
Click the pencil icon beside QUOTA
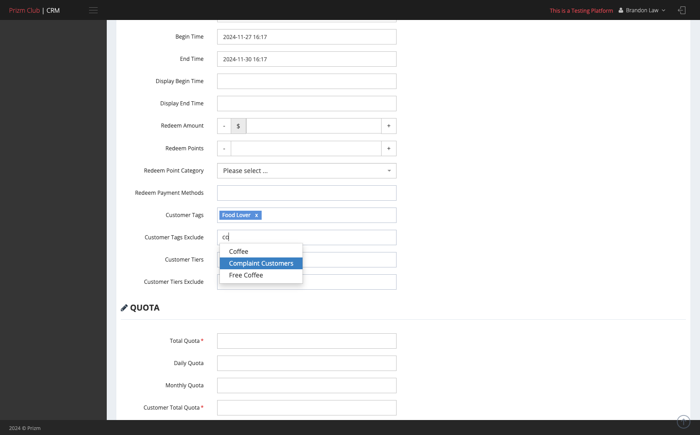pos(124,308)
